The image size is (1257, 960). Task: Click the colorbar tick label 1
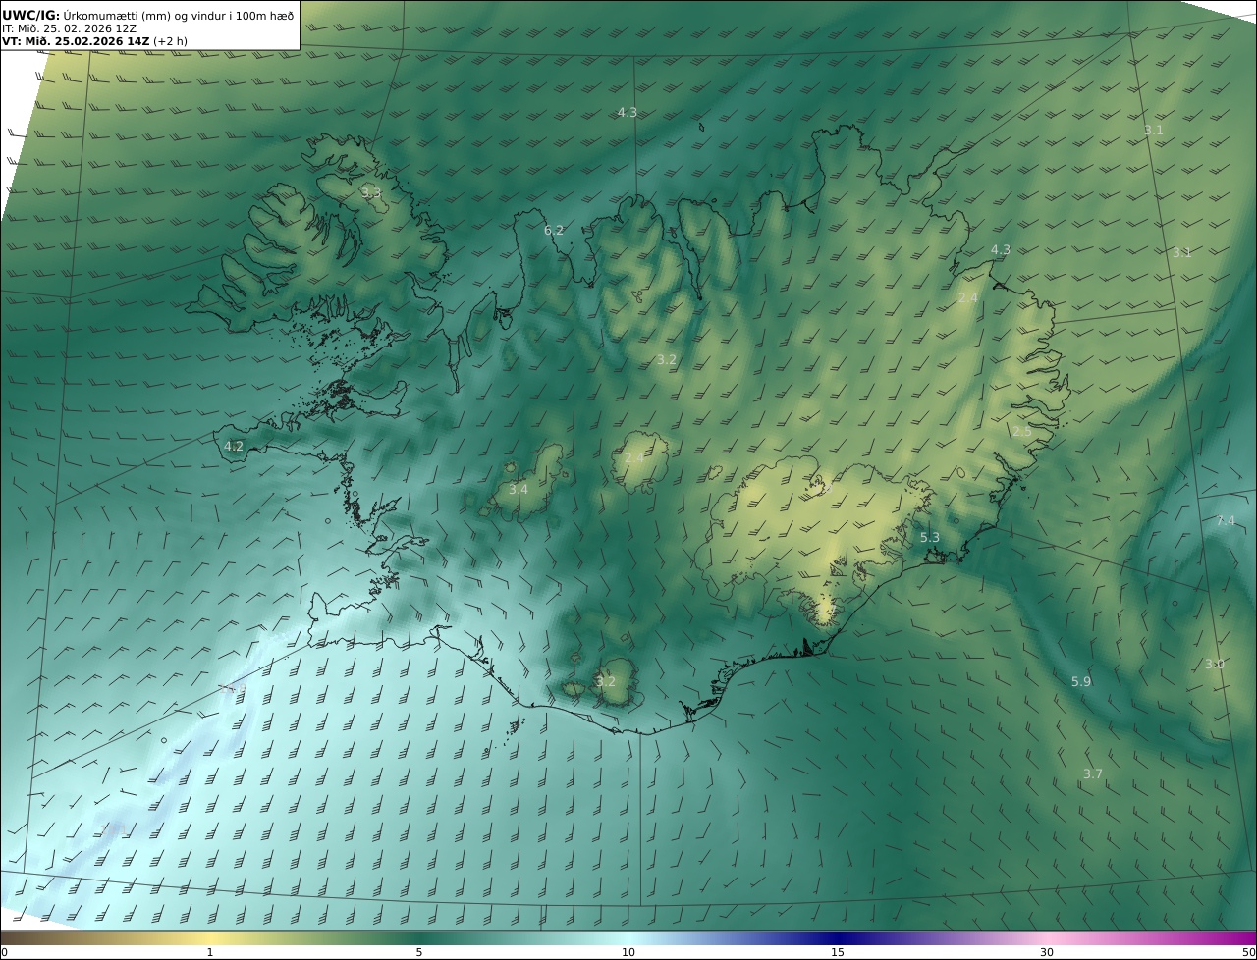[209, 952]
